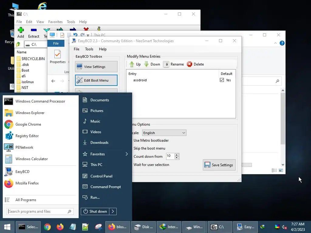
Task: Increase the countdown value with spinner
Action: pos(177,155)
